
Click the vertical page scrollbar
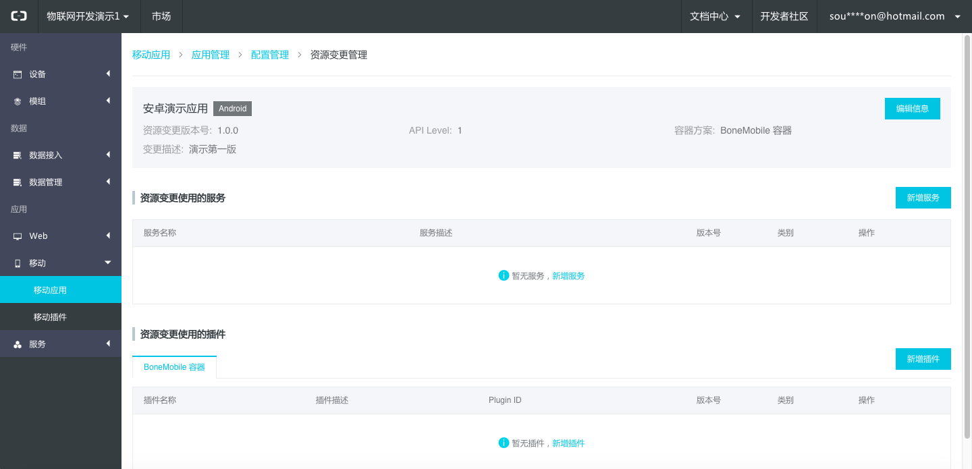(967, 236)
